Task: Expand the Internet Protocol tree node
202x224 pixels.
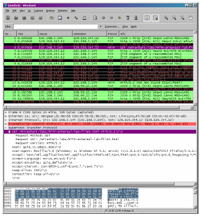Action: pyautogui.click(x=6, y=120)
